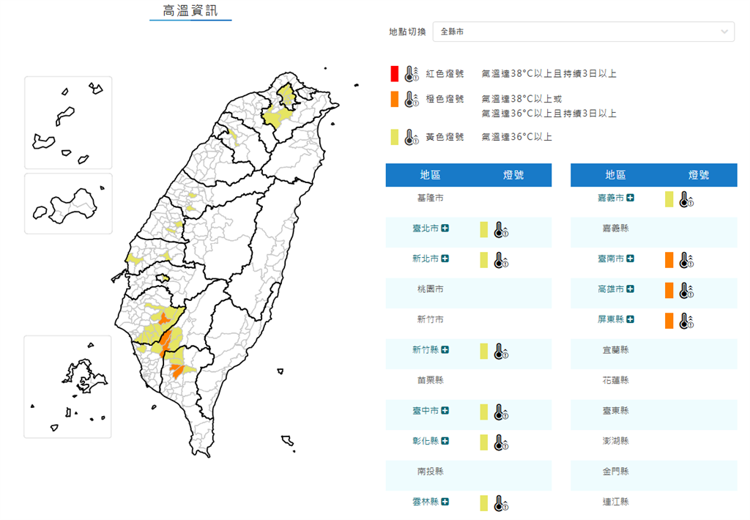Expand the 臺南市 plus icon
Image resolution: width=750 pixels, height=520 pixels.
pyautogui.click(x=631, y=259)
